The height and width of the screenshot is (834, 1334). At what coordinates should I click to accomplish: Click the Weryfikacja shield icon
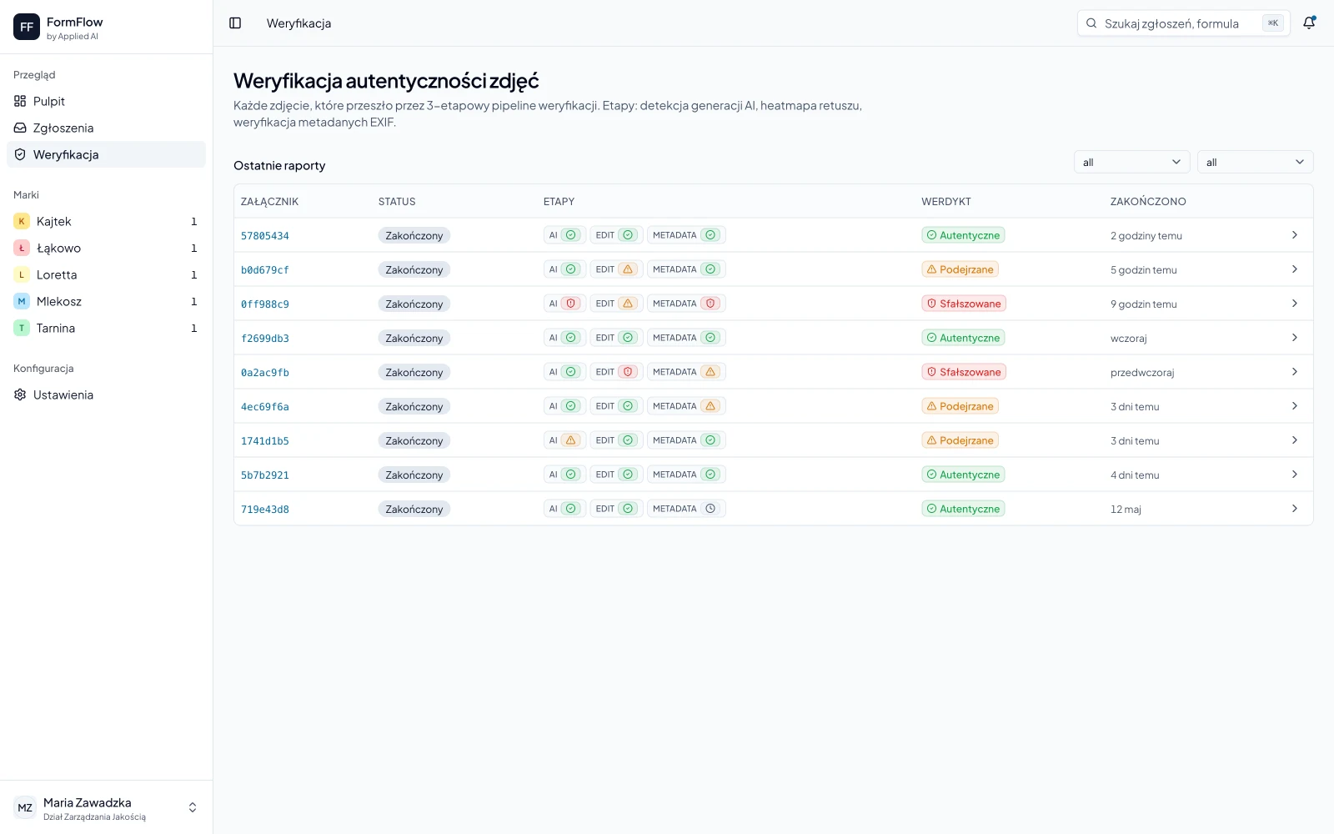point(20,154)
